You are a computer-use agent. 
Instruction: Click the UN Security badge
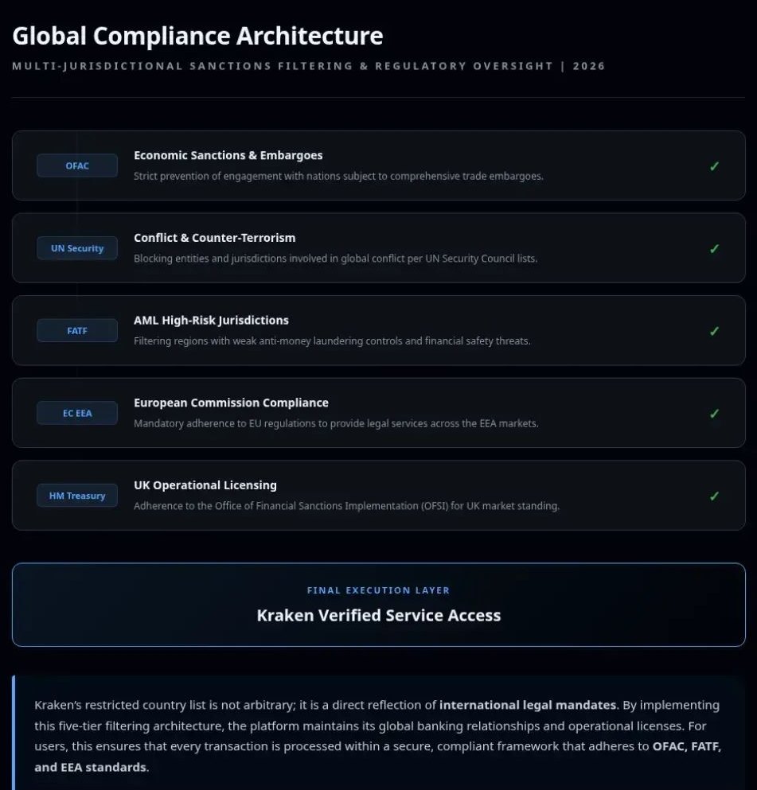pyautogui.click(x=77, y=248)
